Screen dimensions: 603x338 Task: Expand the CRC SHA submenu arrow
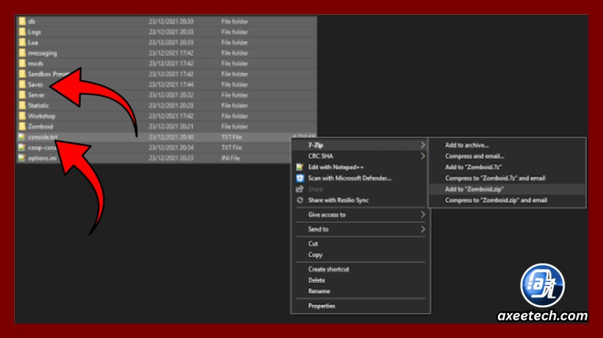tap(423, 156)
